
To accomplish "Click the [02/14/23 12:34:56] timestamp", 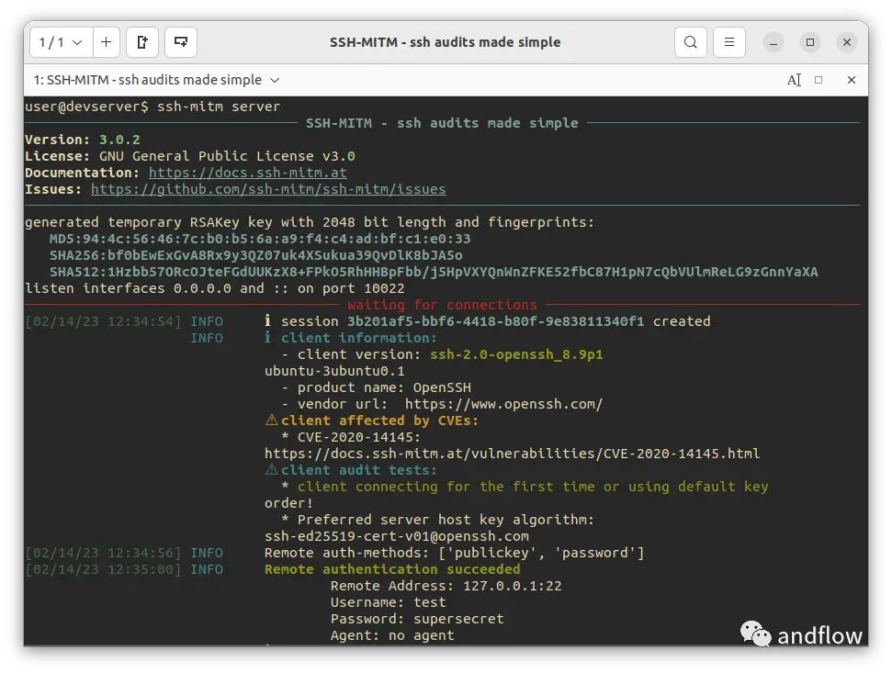I will coord(103,553).
